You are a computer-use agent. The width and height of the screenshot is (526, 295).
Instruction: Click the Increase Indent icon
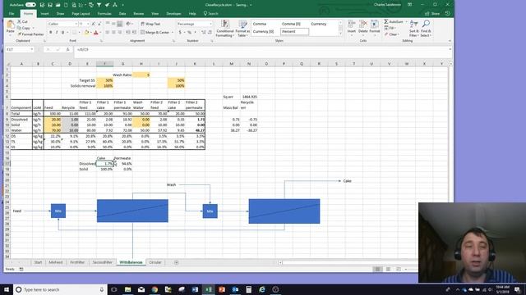point(134,33)
